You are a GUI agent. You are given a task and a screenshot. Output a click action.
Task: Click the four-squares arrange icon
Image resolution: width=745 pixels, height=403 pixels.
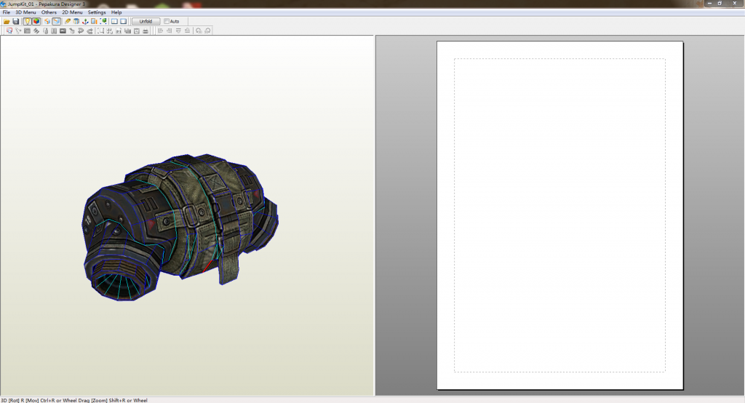pyautogui.click(x=110, y=31)
